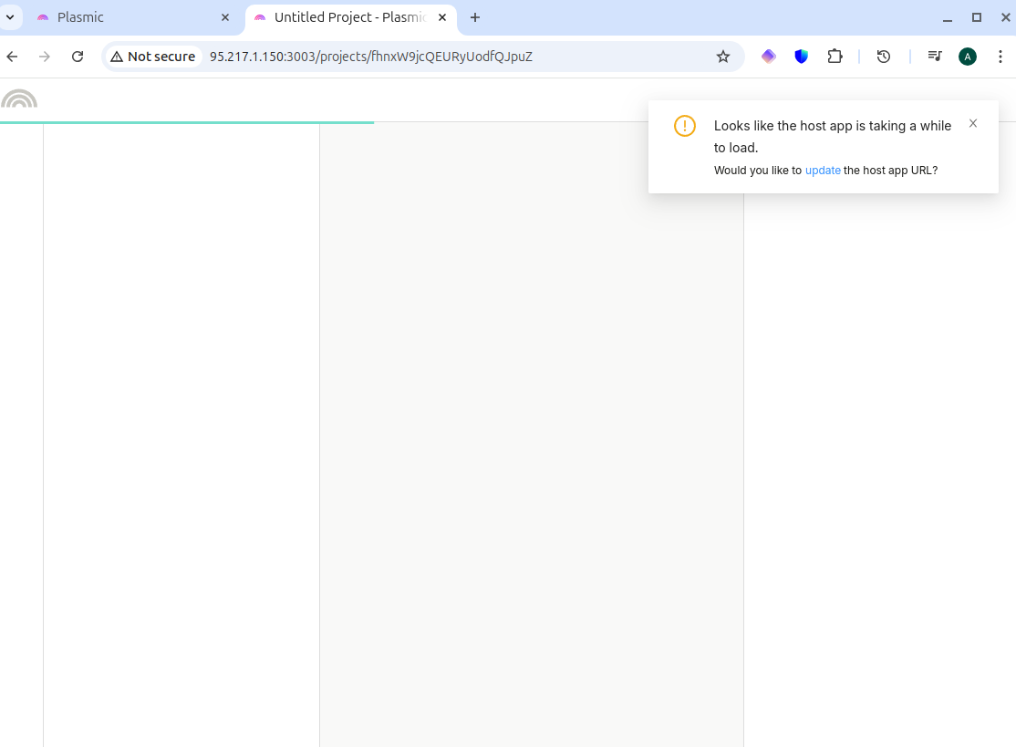Dismiss the host app loading notification
Screen dimensions: 1016x747
click(x=973, y=124)
